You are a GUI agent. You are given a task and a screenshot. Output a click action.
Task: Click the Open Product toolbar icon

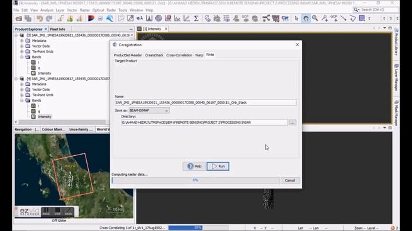point(19,19)
